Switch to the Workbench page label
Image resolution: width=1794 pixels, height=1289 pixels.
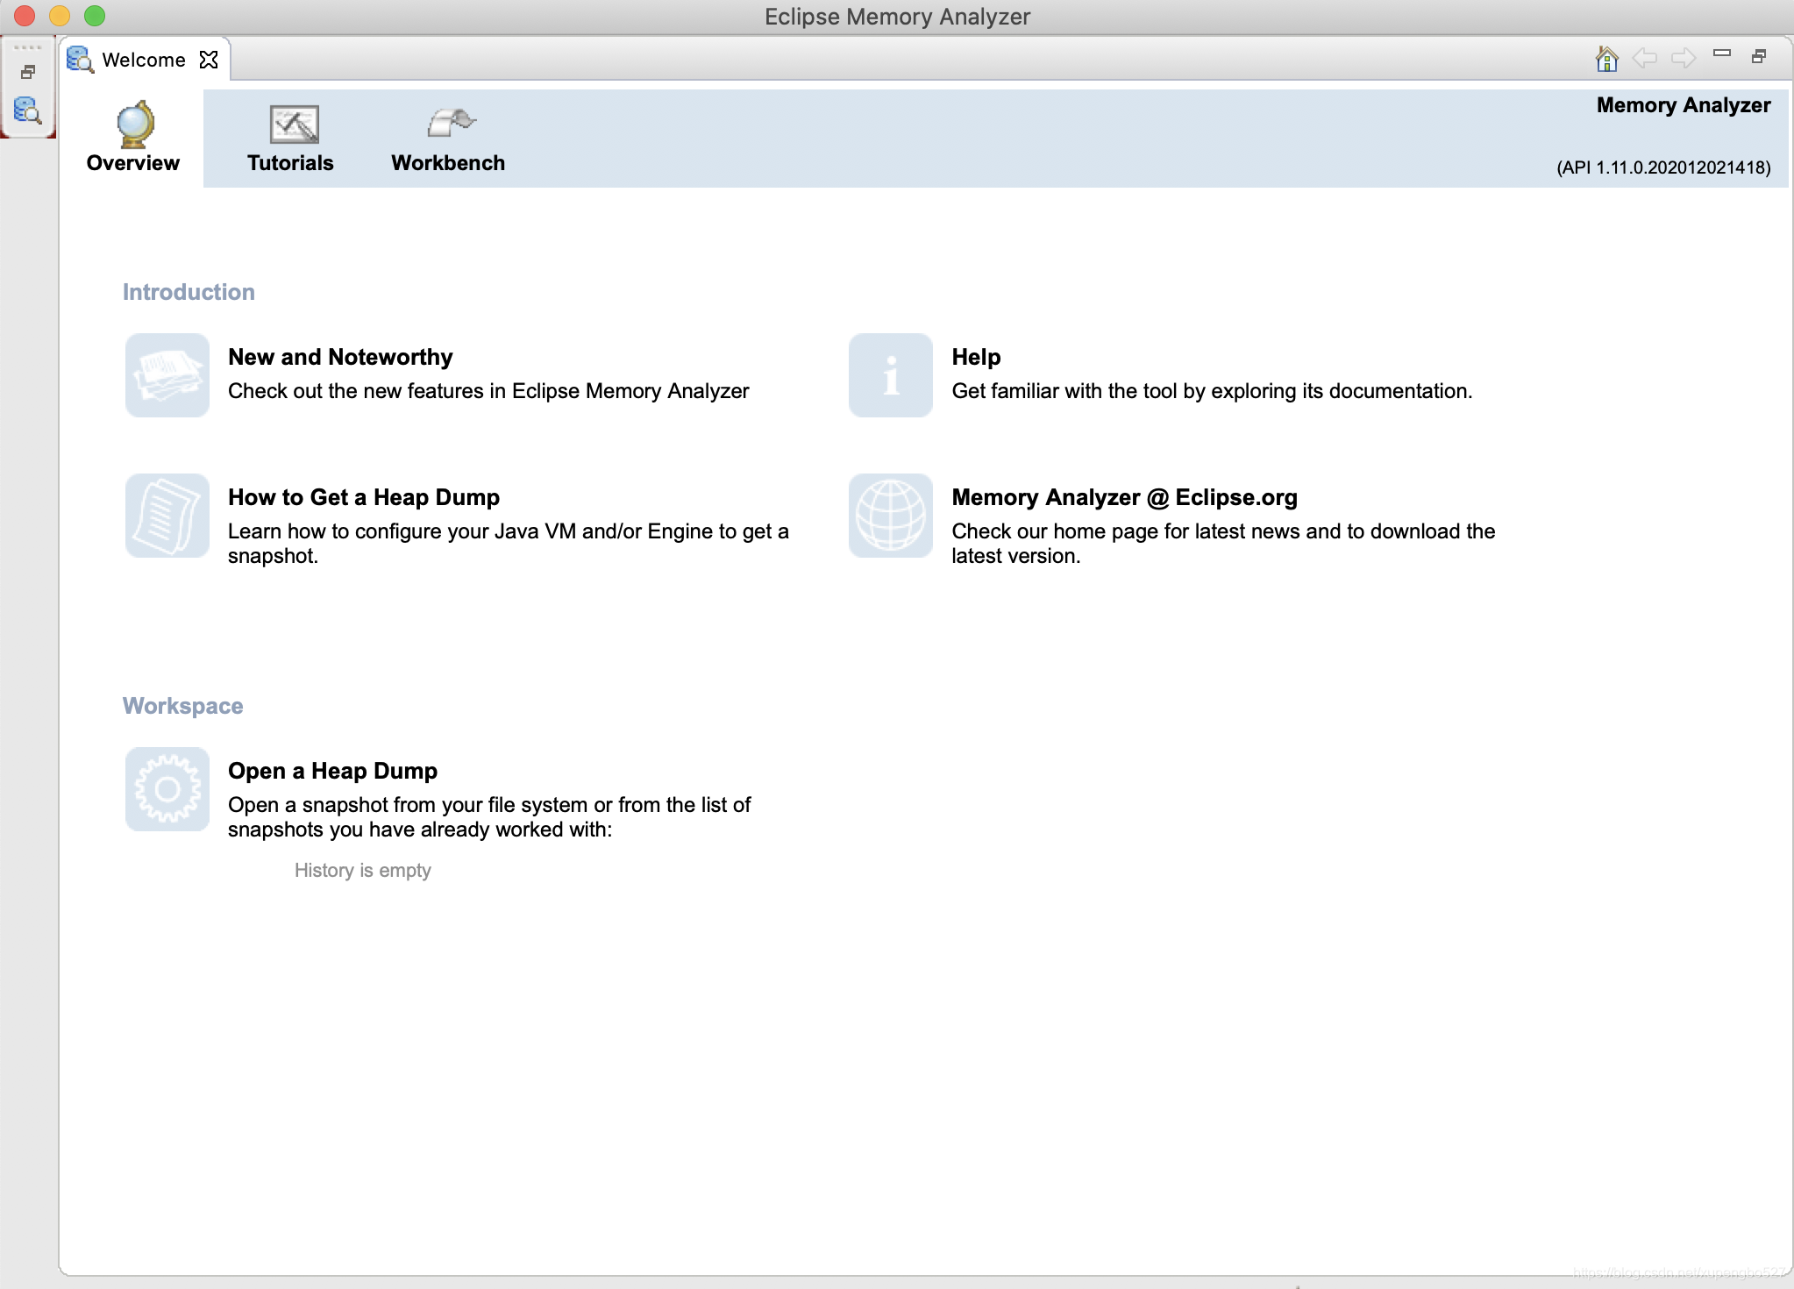click(448, 163)
